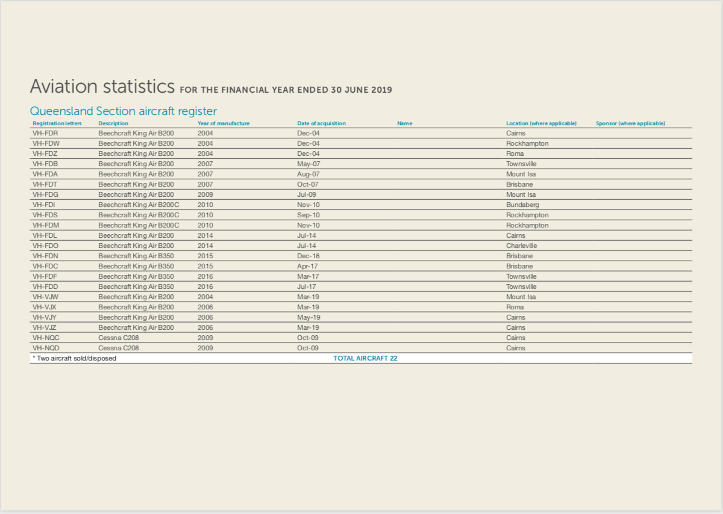Click the VH-FDZ Roma location cell
The height and width of the screenshot is (514, 723).
[x=515, y=153]
